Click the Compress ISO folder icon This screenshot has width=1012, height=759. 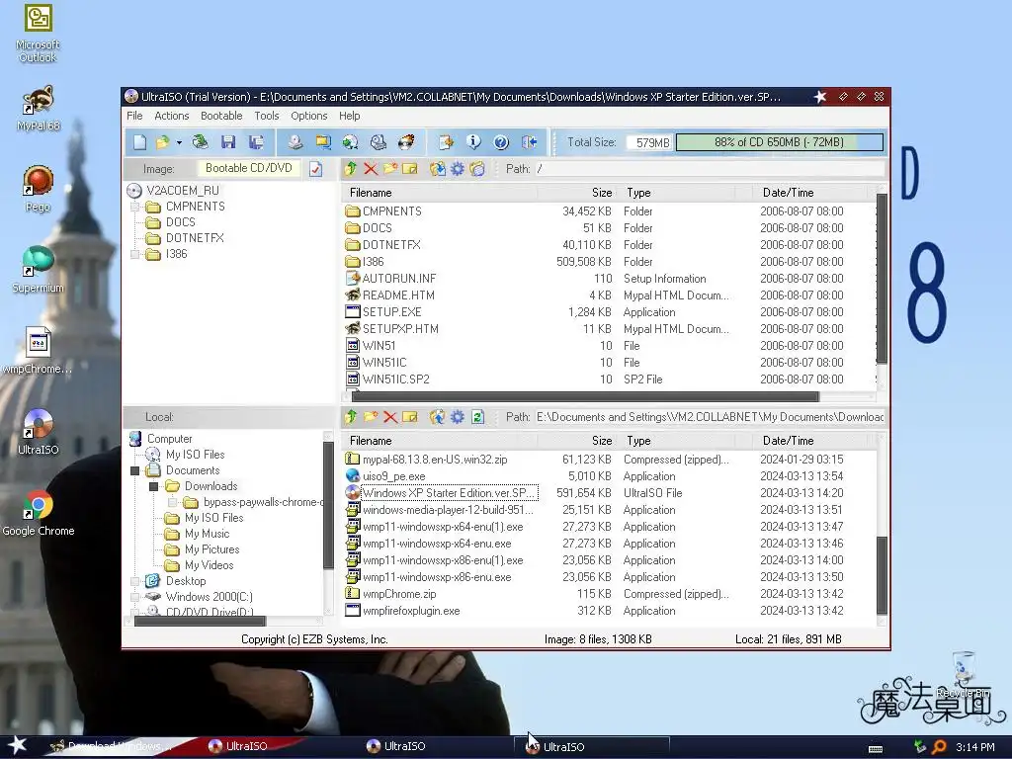tap(323, 142)
